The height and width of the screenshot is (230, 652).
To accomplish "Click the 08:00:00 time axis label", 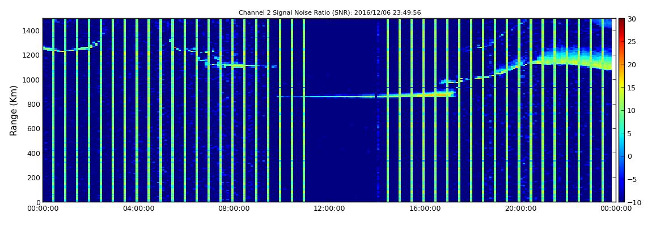I will (x=234, y=209).
